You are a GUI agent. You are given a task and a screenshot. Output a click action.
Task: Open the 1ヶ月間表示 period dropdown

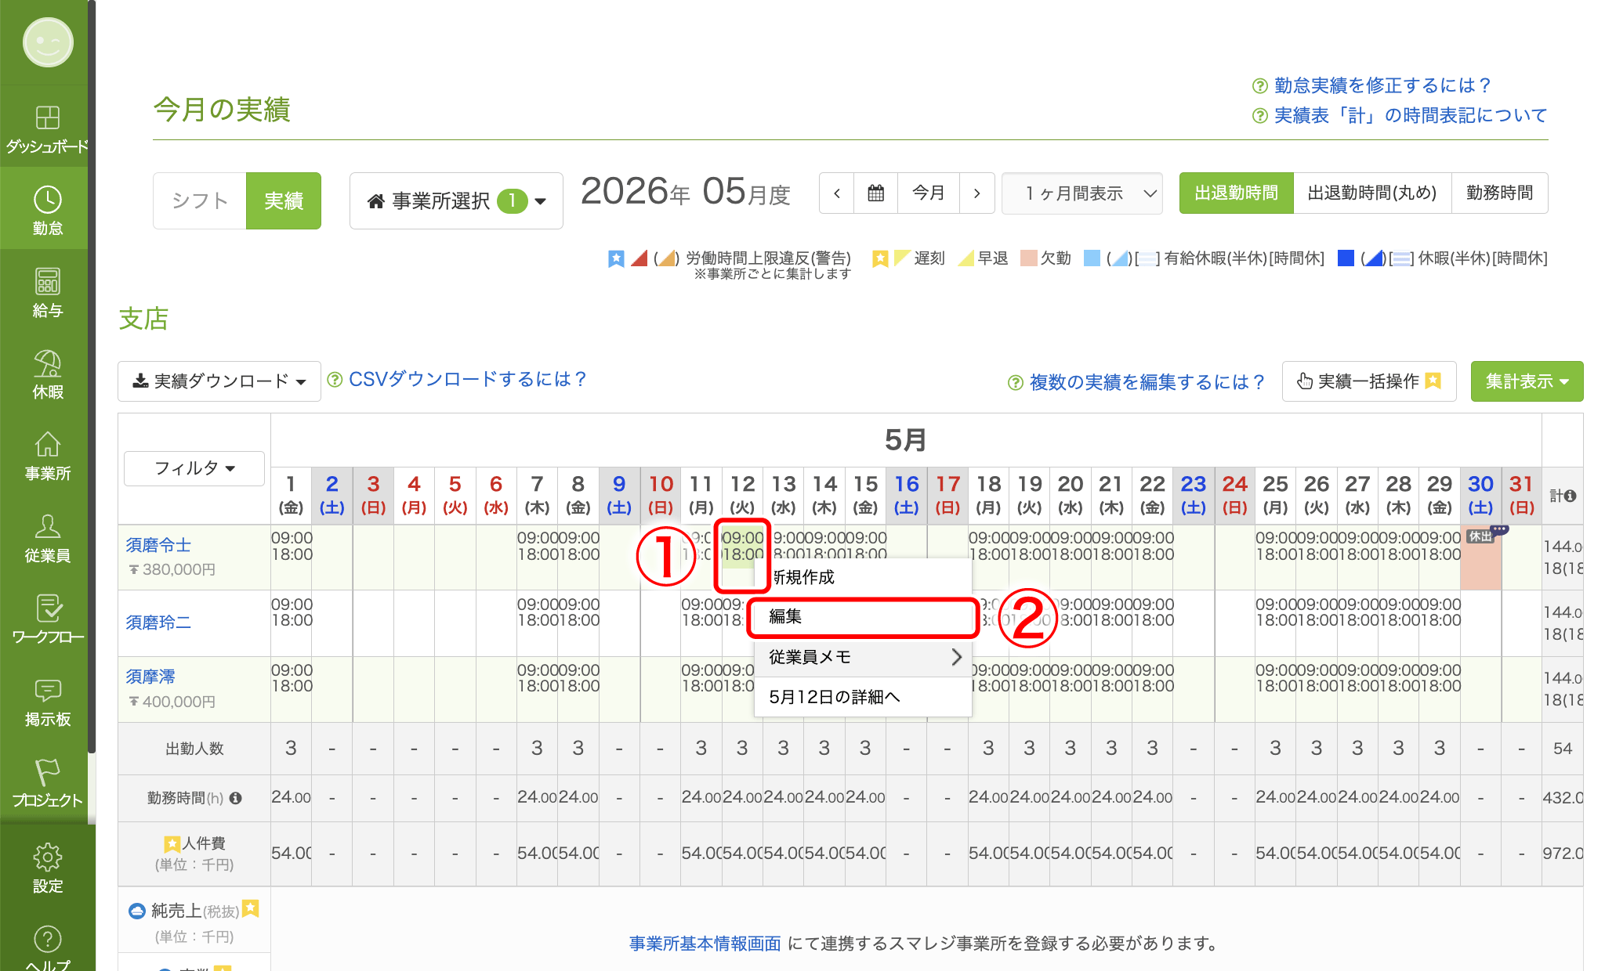pyautogui.click(x=1082, y=193)
